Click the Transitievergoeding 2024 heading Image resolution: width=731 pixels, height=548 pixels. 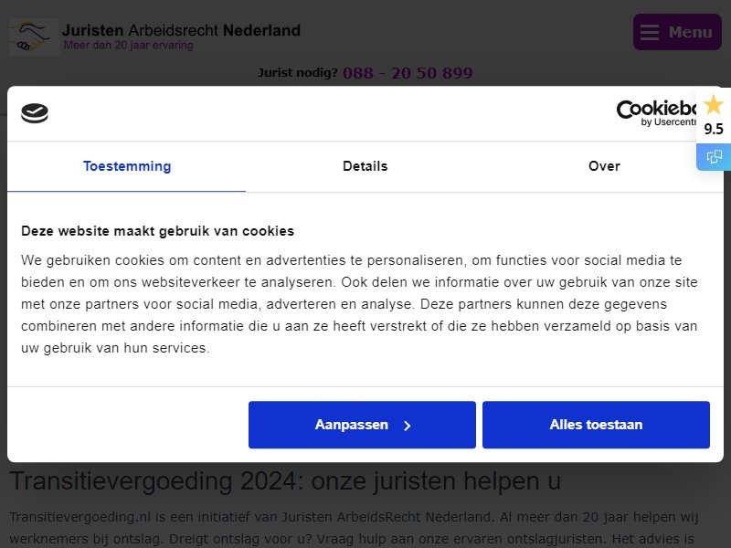tap(285, 481)
